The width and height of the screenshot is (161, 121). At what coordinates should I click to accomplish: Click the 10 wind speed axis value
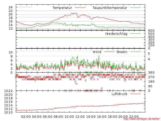(11, 52)
